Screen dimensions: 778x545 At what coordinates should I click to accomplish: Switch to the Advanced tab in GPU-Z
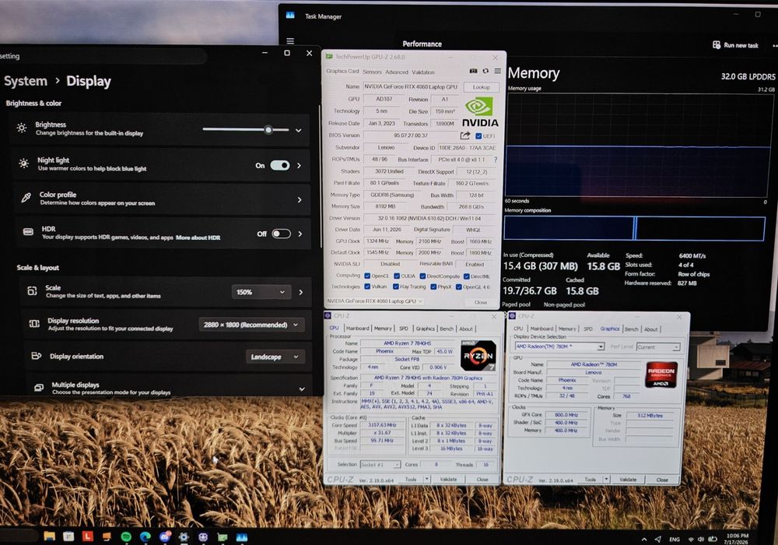coord(397,72)
